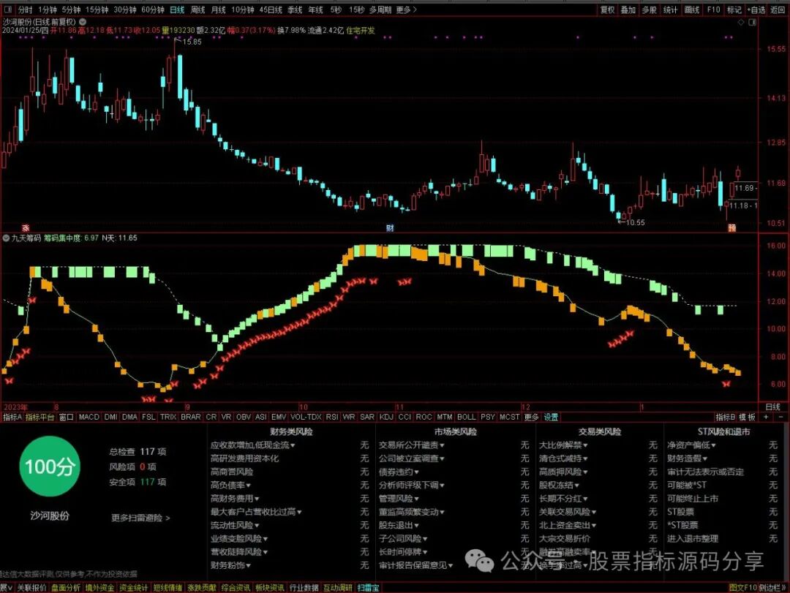Click 设置 indicator settings
The width and height of the screenshot is (790, 593).
tap(551, 418)
